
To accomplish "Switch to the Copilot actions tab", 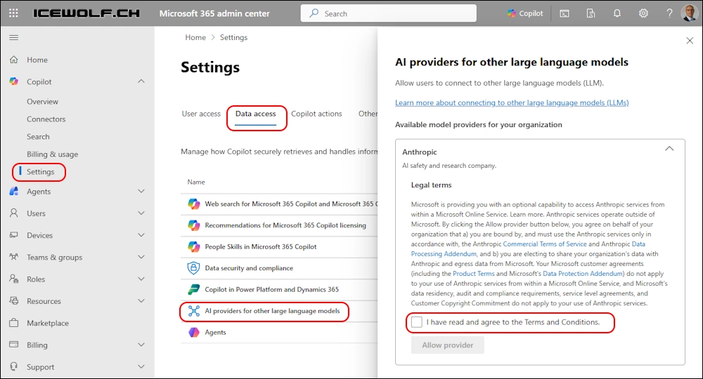I will pyautogui.click(x=316, y=114).
